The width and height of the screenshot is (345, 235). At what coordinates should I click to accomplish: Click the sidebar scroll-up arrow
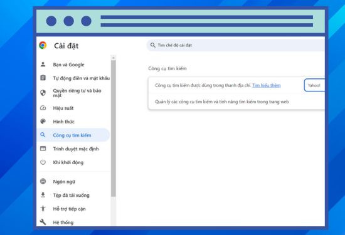tap(114, 58)
